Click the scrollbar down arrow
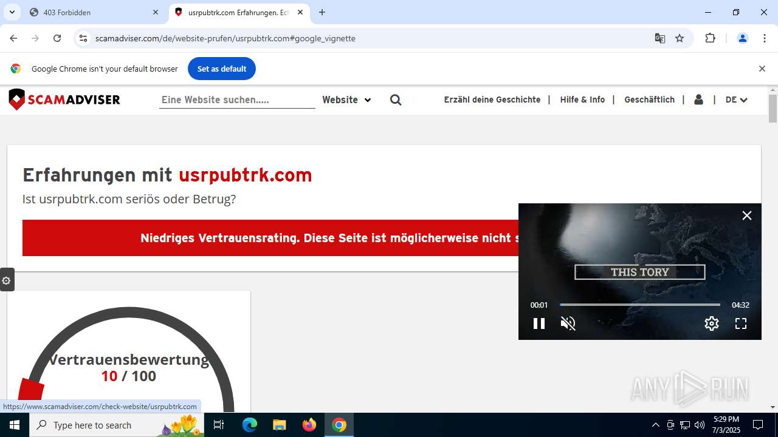778x437 pixels. (773, 407)
